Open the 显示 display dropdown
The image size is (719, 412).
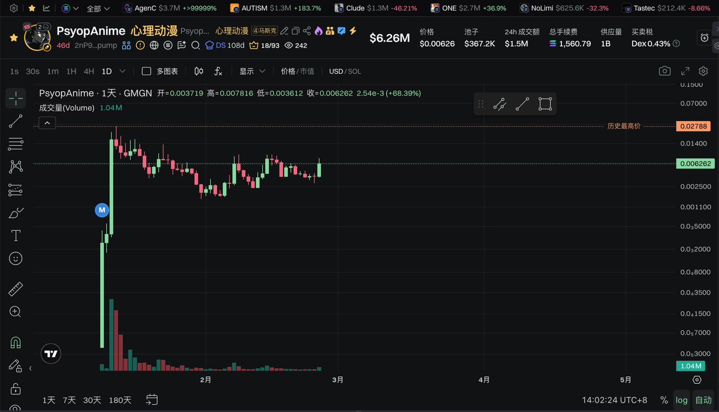pyautogui.click(x=252, y=71)
